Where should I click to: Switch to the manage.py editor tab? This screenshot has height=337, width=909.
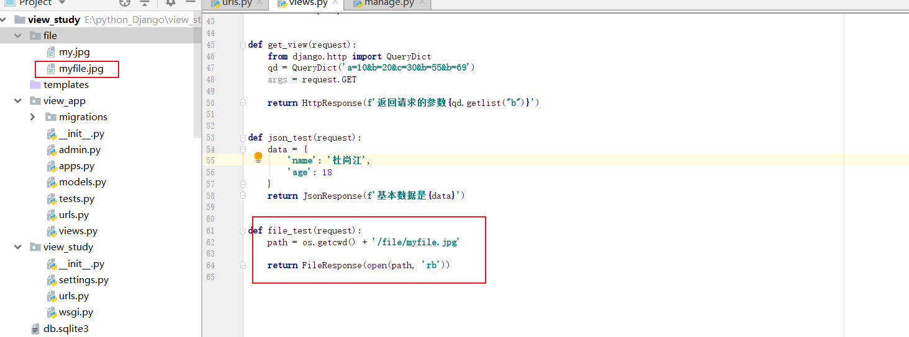click(x=389, y=4)
